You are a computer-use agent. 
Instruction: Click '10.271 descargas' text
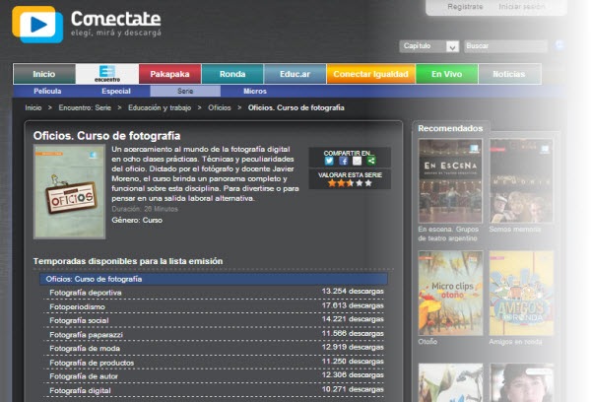click(353, 389)
